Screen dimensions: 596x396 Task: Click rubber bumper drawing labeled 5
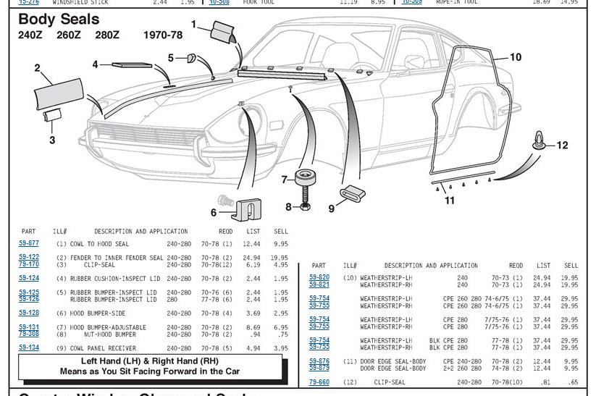[191, 58]
